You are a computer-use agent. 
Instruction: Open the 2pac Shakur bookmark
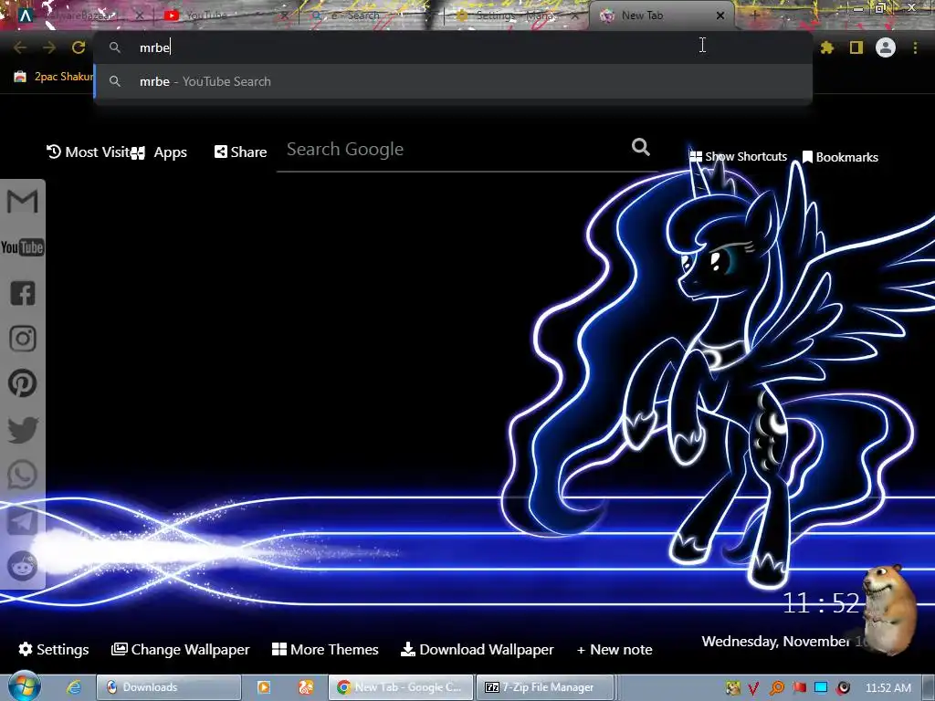[54, 77]
